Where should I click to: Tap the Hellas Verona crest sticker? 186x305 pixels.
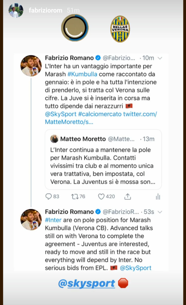120,29
